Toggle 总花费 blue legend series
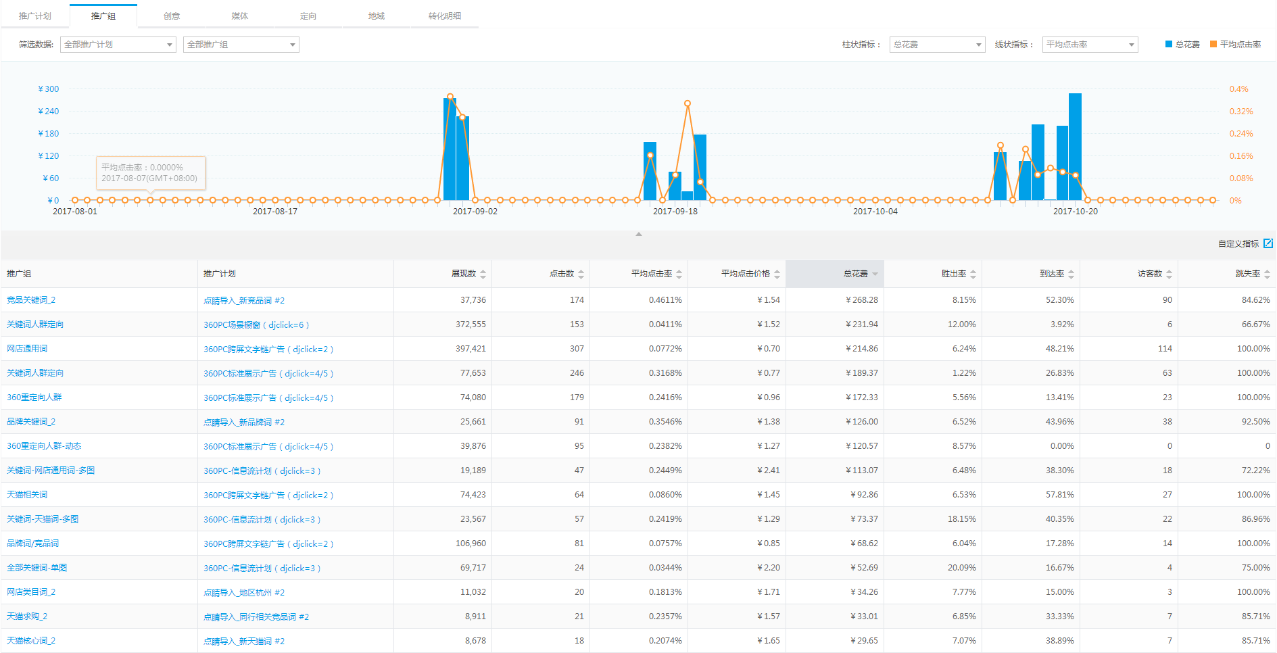The image size is (1277, 653). 1182,45
